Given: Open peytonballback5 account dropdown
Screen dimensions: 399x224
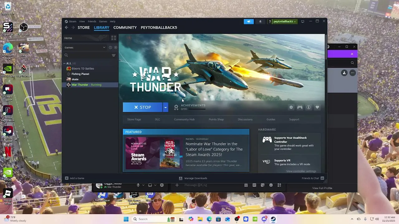Looking at the screenshot, I should (285, 21).
